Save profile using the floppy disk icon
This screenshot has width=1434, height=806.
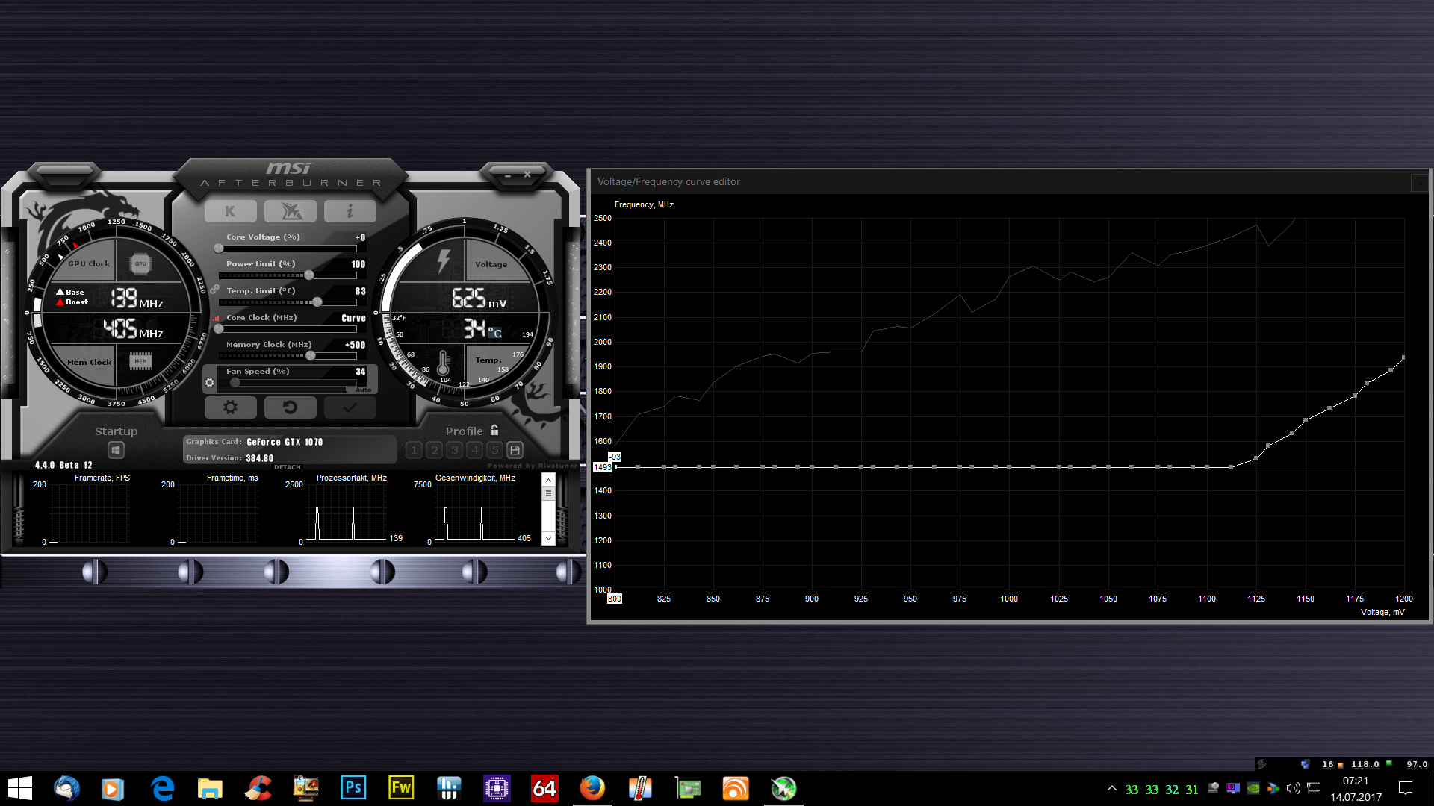515,450
